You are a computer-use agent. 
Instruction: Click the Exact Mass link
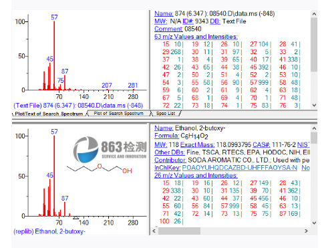click(x=197, y=145)
